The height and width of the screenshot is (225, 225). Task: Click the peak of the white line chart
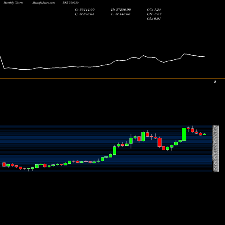(x=184, y=54)
